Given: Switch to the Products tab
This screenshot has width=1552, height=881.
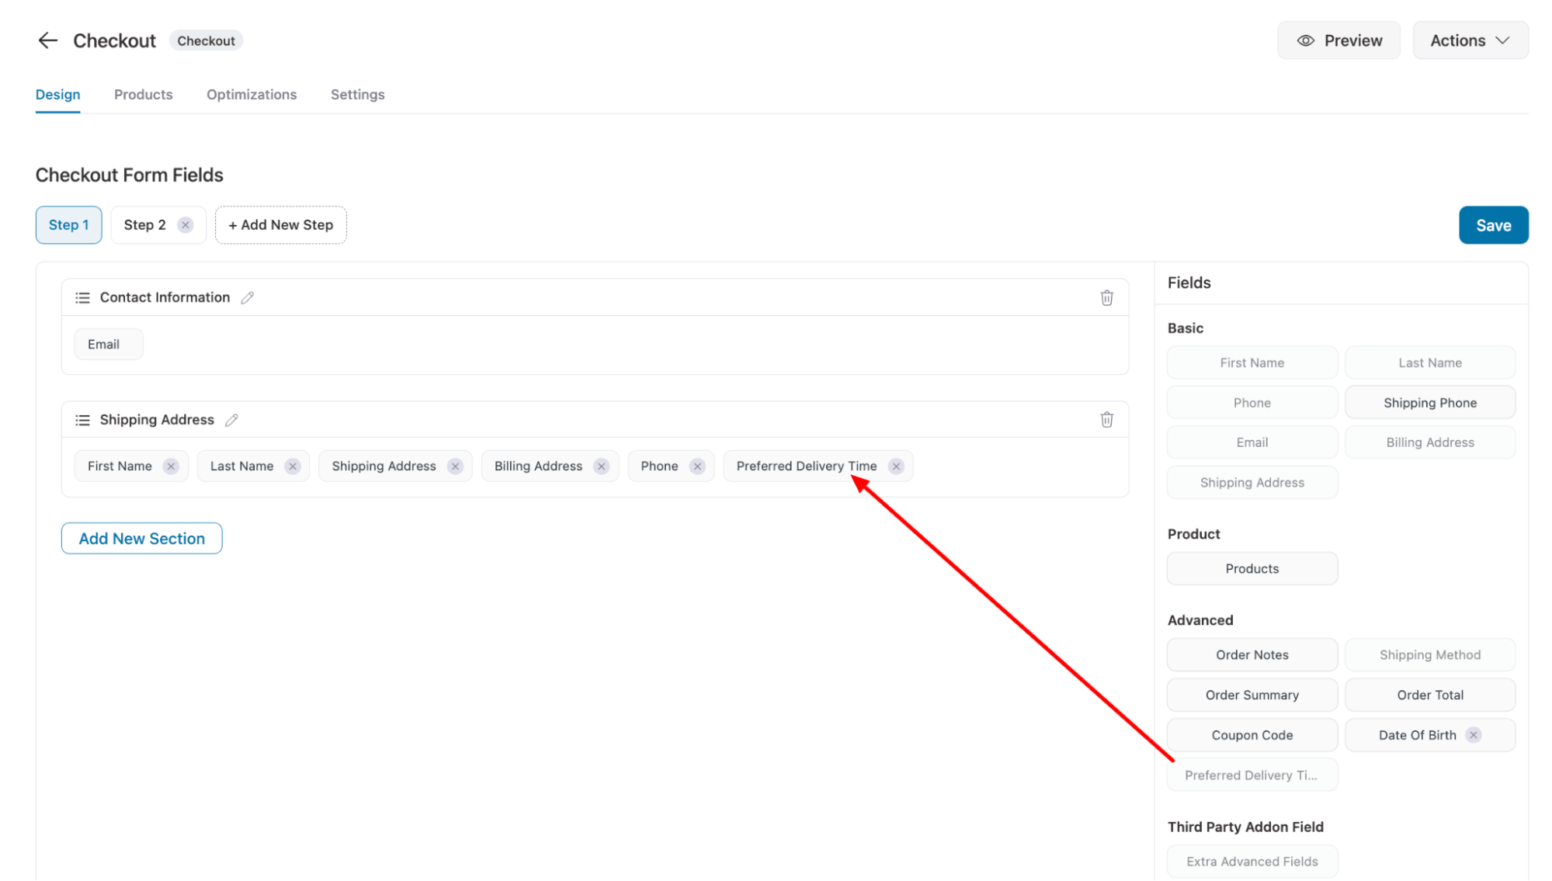Looking at the screenshot, I should pyautogui.click(x=144, y=95).
